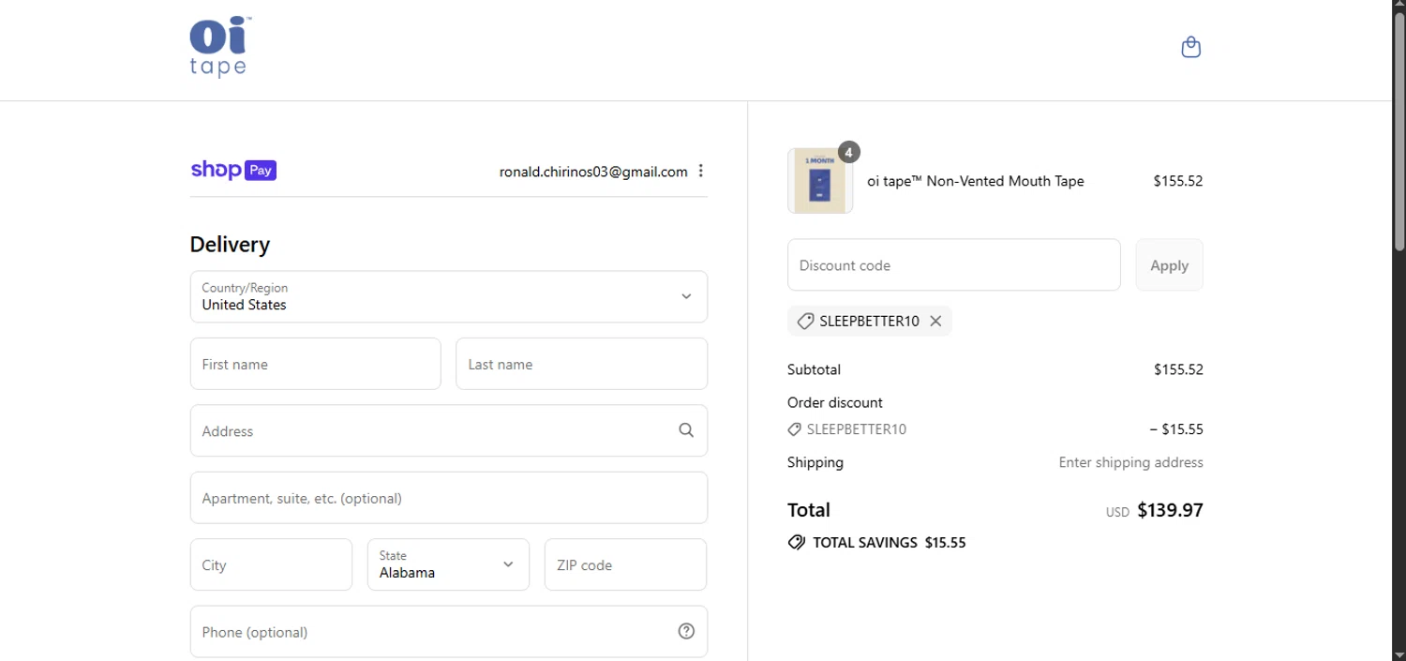This screenshot has height=661, width=1406.
Task: Click the Shop Pay logo
Action: click(233, 170)
